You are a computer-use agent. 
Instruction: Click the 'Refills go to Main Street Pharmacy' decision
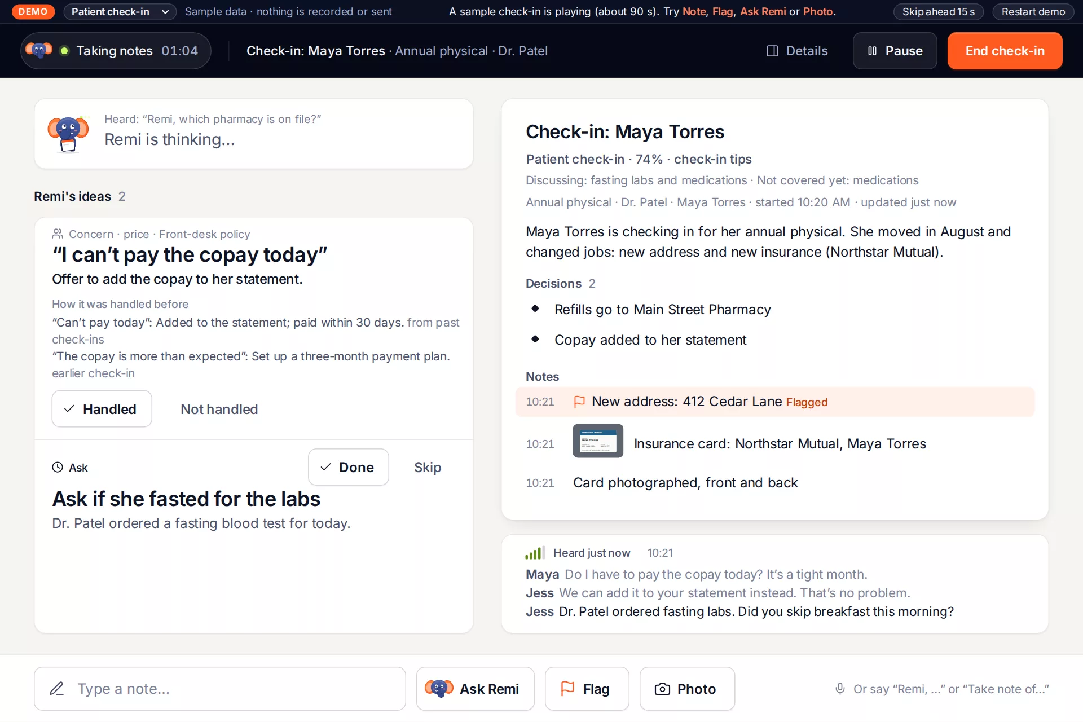(662, 310)
